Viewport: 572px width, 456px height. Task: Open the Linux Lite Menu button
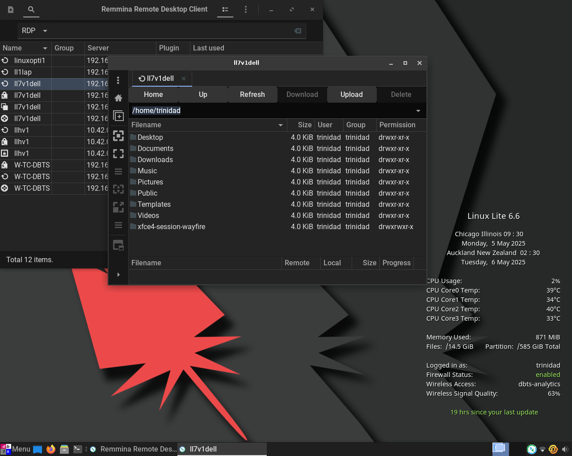pos(16,449)
